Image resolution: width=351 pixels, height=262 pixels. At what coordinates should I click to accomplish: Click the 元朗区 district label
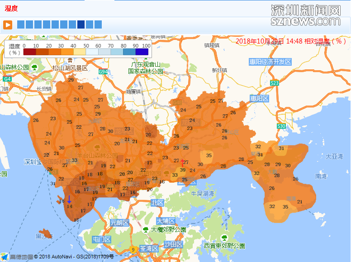pyautogui.click(x=120, y=223)
